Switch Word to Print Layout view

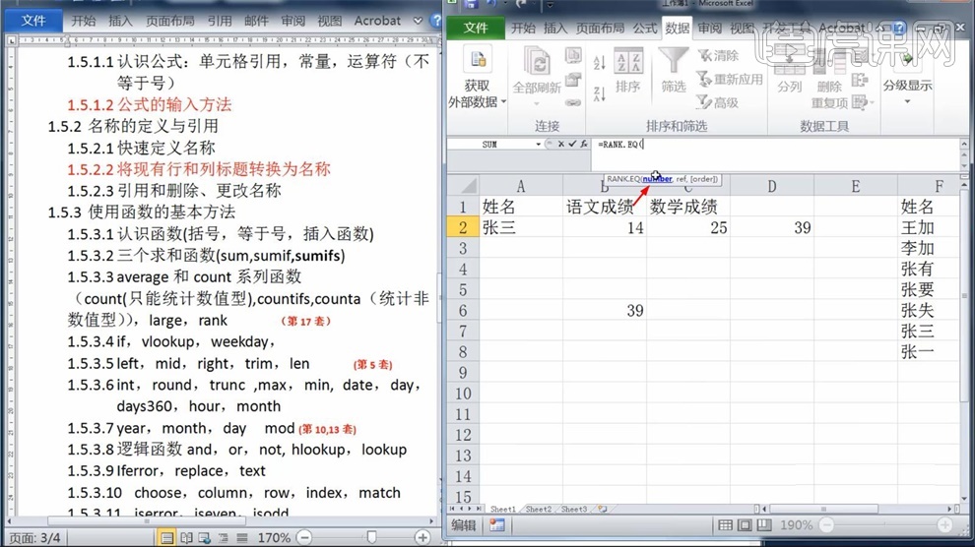pos(167,538)
